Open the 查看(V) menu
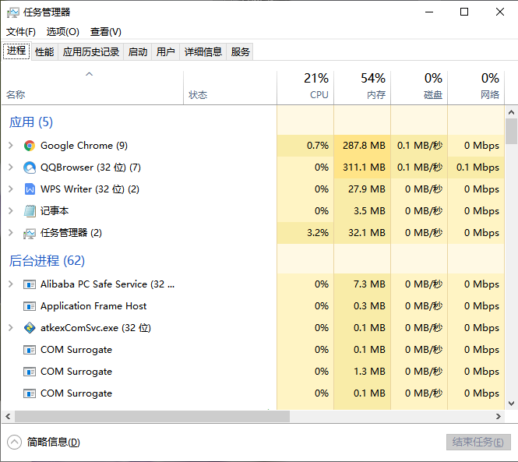518x462 pixels. [106, 32]
